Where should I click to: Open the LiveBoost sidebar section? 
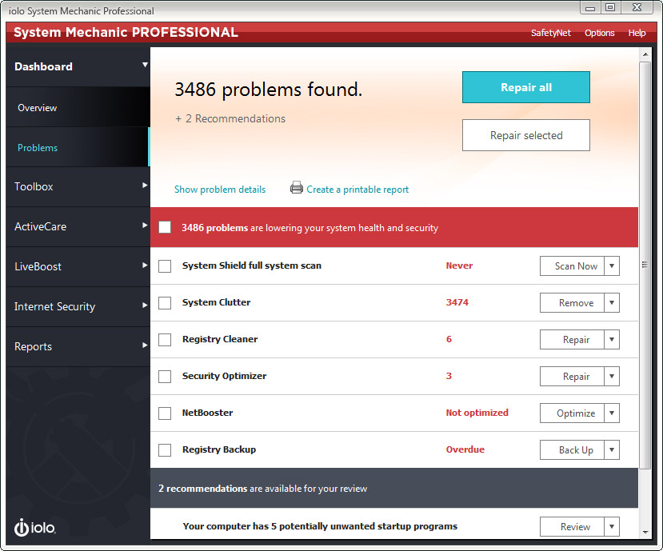tap(78, 266)
